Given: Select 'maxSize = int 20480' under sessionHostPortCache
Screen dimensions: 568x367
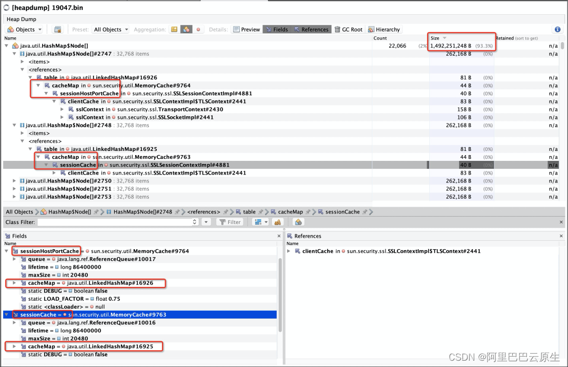Looking at the screenshot, I should click(x=140, y=275).
